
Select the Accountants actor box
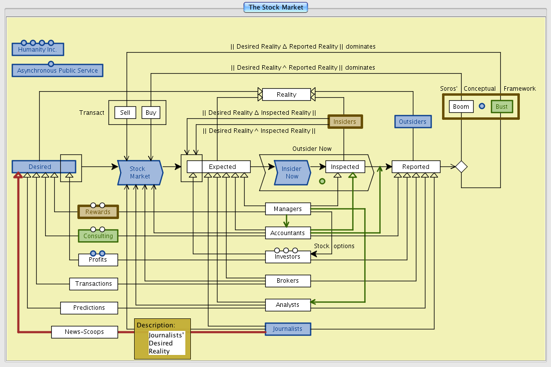288,233
